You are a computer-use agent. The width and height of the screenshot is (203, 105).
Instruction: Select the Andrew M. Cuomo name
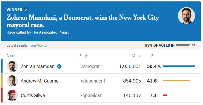40,81
